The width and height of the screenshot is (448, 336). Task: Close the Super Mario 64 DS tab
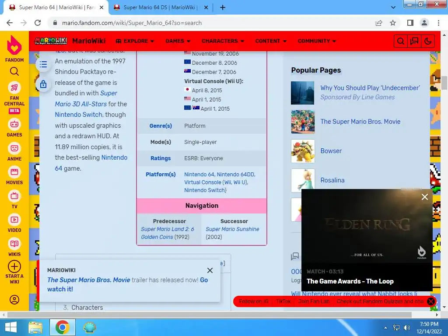(206, 8)
